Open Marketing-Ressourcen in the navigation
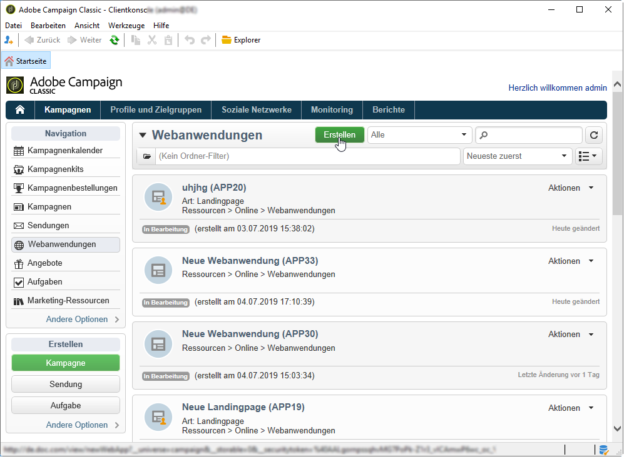639x474 pixels. 66,301
